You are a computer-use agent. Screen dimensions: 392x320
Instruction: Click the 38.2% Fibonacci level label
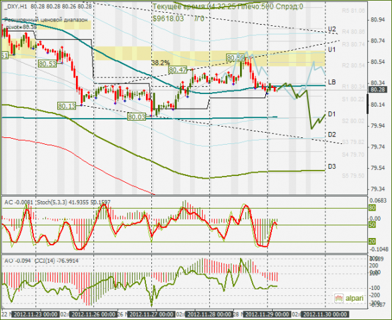(160, 63)
